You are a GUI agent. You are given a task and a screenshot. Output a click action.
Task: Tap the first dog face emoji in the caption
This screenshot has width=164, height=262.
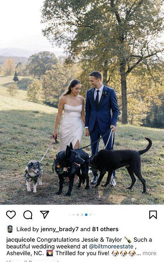click(x=115, y=253)
